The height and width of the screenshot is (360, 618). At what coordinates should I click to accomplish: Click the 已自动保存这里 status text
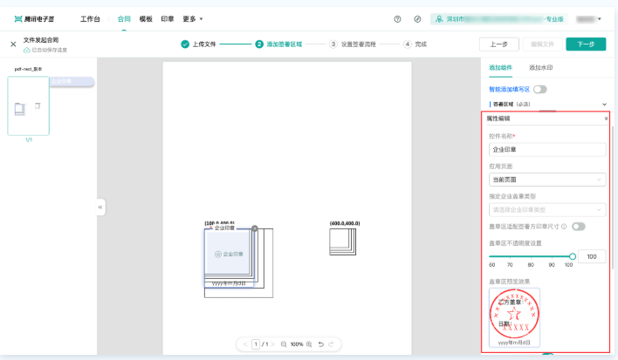pyautogui.click(x=49, y=50)
